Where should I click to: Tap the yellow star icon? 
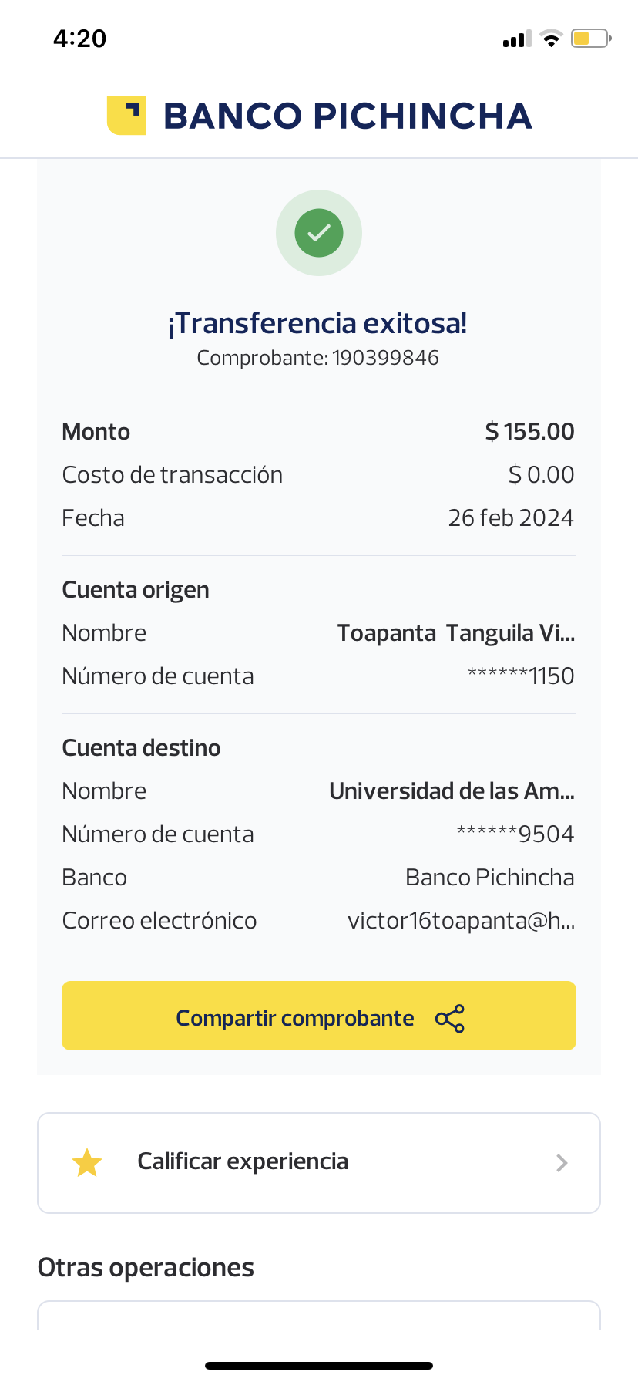click(x=87, y=1163)
